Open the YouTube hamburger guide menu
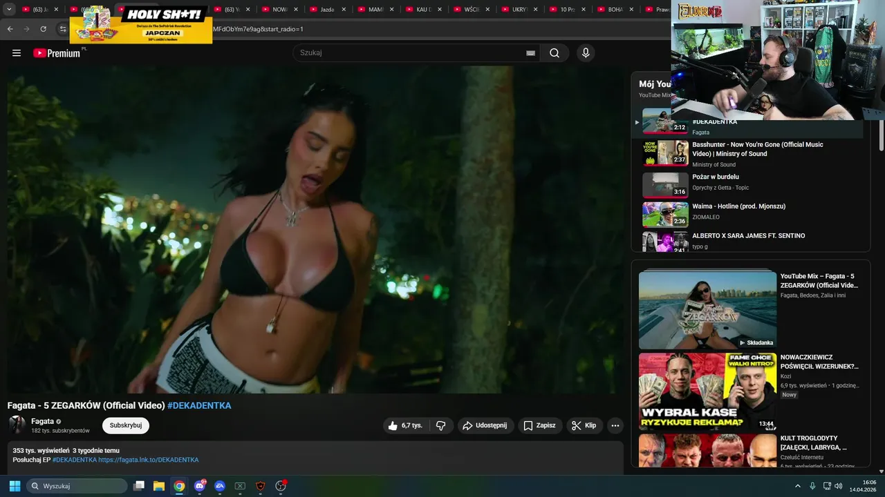The width and height of the screenshot is (885, 497). click(x=17, y=53)
